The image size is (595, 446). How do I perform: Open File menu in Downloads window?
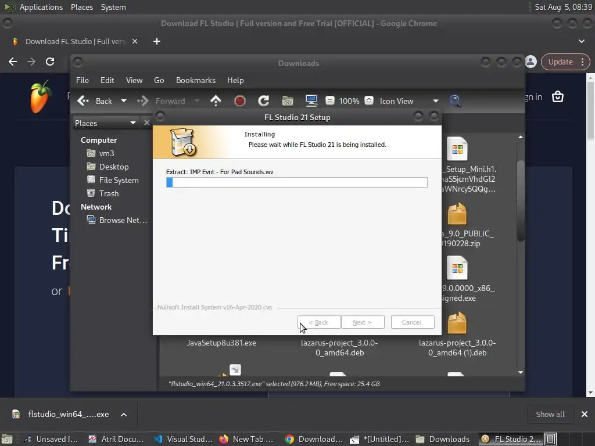[x=83, y=80]
